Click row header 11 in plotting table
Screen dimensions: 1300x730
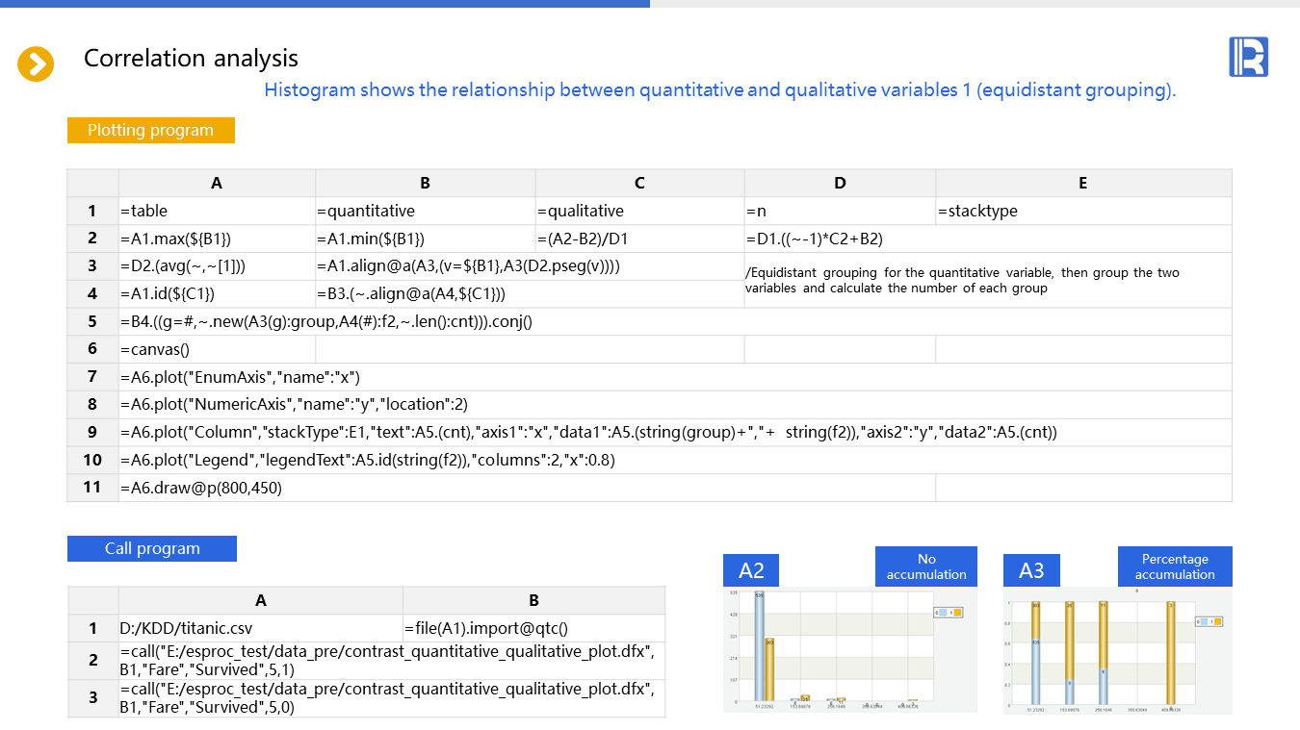[x=92, y=488]
